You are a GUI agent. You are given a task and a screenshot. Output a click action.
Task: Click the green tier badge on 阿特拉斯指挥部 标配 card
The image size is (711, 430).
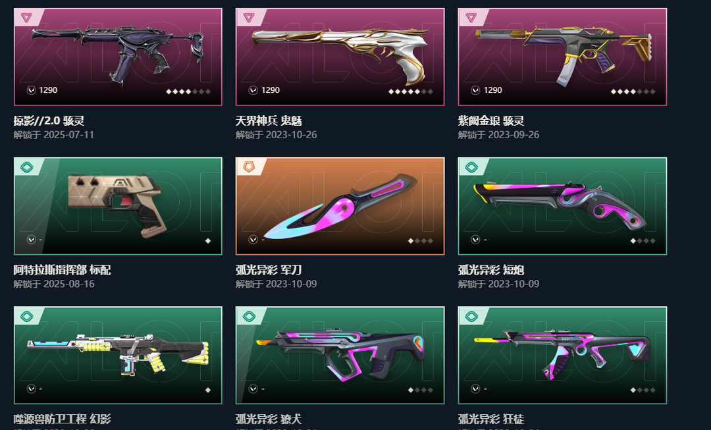pyautogui.click(x=27, y=167)
